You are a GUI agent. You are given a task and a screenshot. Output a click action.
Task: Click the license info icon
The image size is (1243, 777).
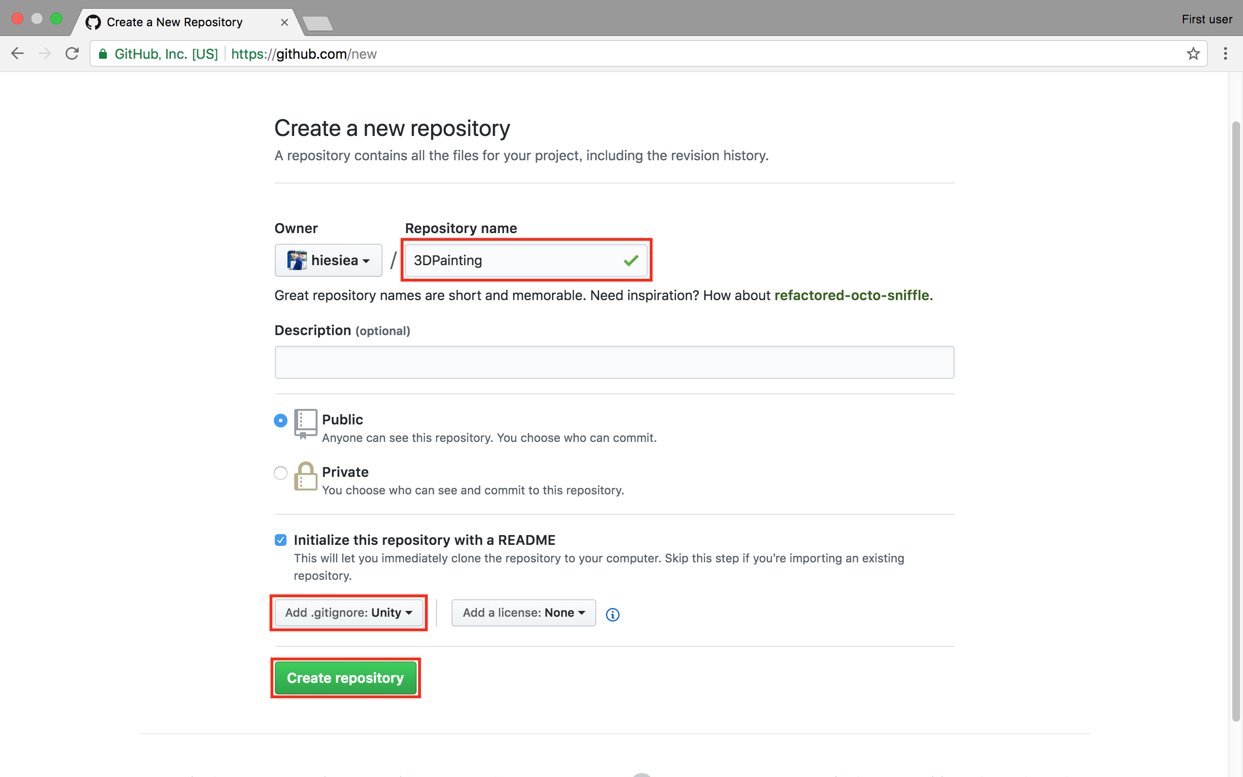point(612,613)
